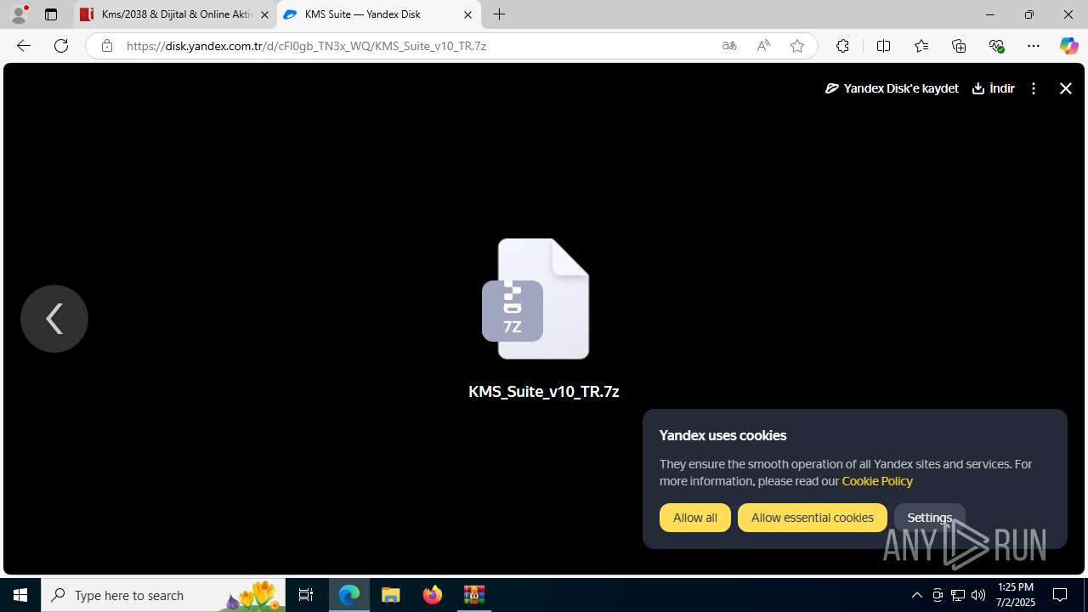Refresh the current page
The width and height of the screenshot is (1088, 612).
(61, 46)
